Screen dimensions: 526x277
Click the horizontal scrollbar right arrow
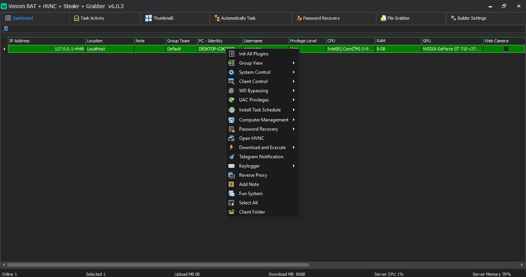click(x=522, y=265)
